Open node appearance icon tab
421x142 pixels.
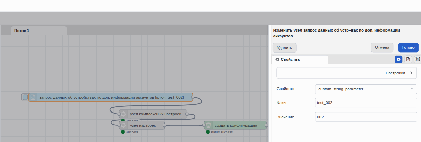pyautogui.click(x=418, y=59)
